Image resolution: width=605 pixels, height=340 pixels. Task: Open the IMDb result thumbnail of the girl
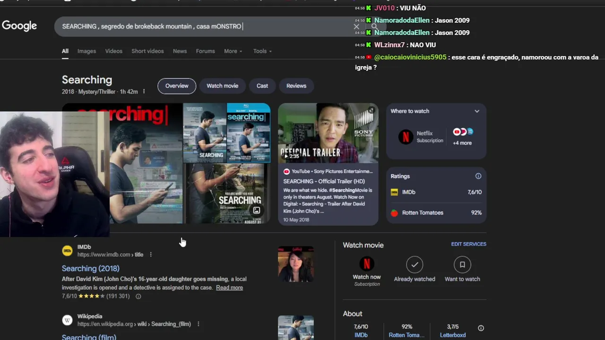[x=296, y=264]
